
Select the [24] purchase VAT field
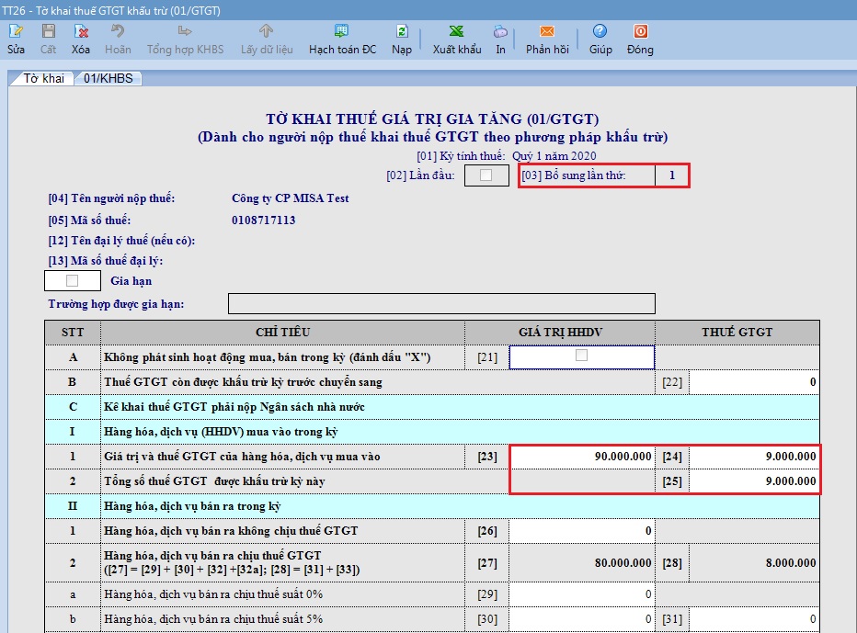pos(754,457)
